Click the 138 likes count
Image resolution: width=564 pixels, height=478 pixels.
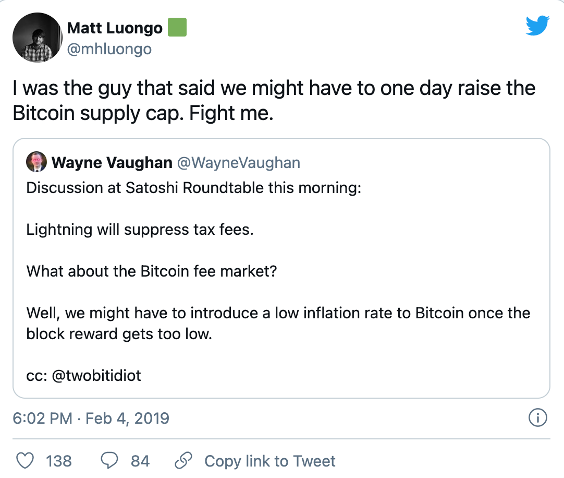pos(58,461)
